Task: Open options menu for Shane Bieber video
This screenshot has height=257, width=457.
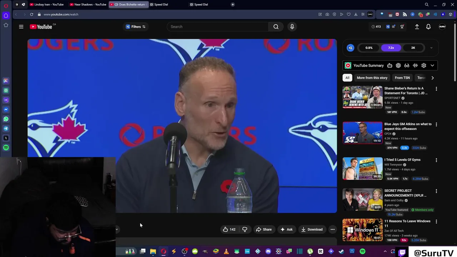Action: (x=436, y=89)
